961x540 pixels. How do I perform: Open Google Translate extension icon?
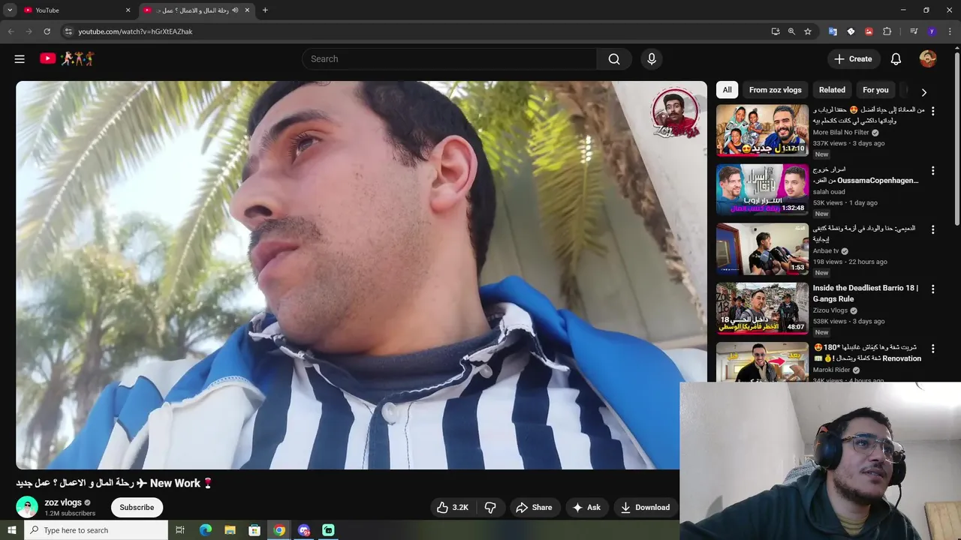click(833, 31)
